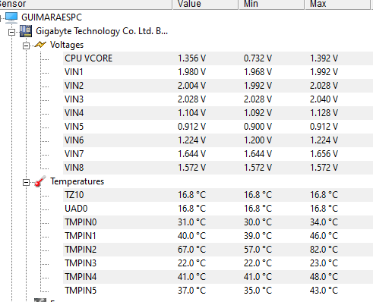
Task: Collapse the Voltages section
Action: click(26, 46)
